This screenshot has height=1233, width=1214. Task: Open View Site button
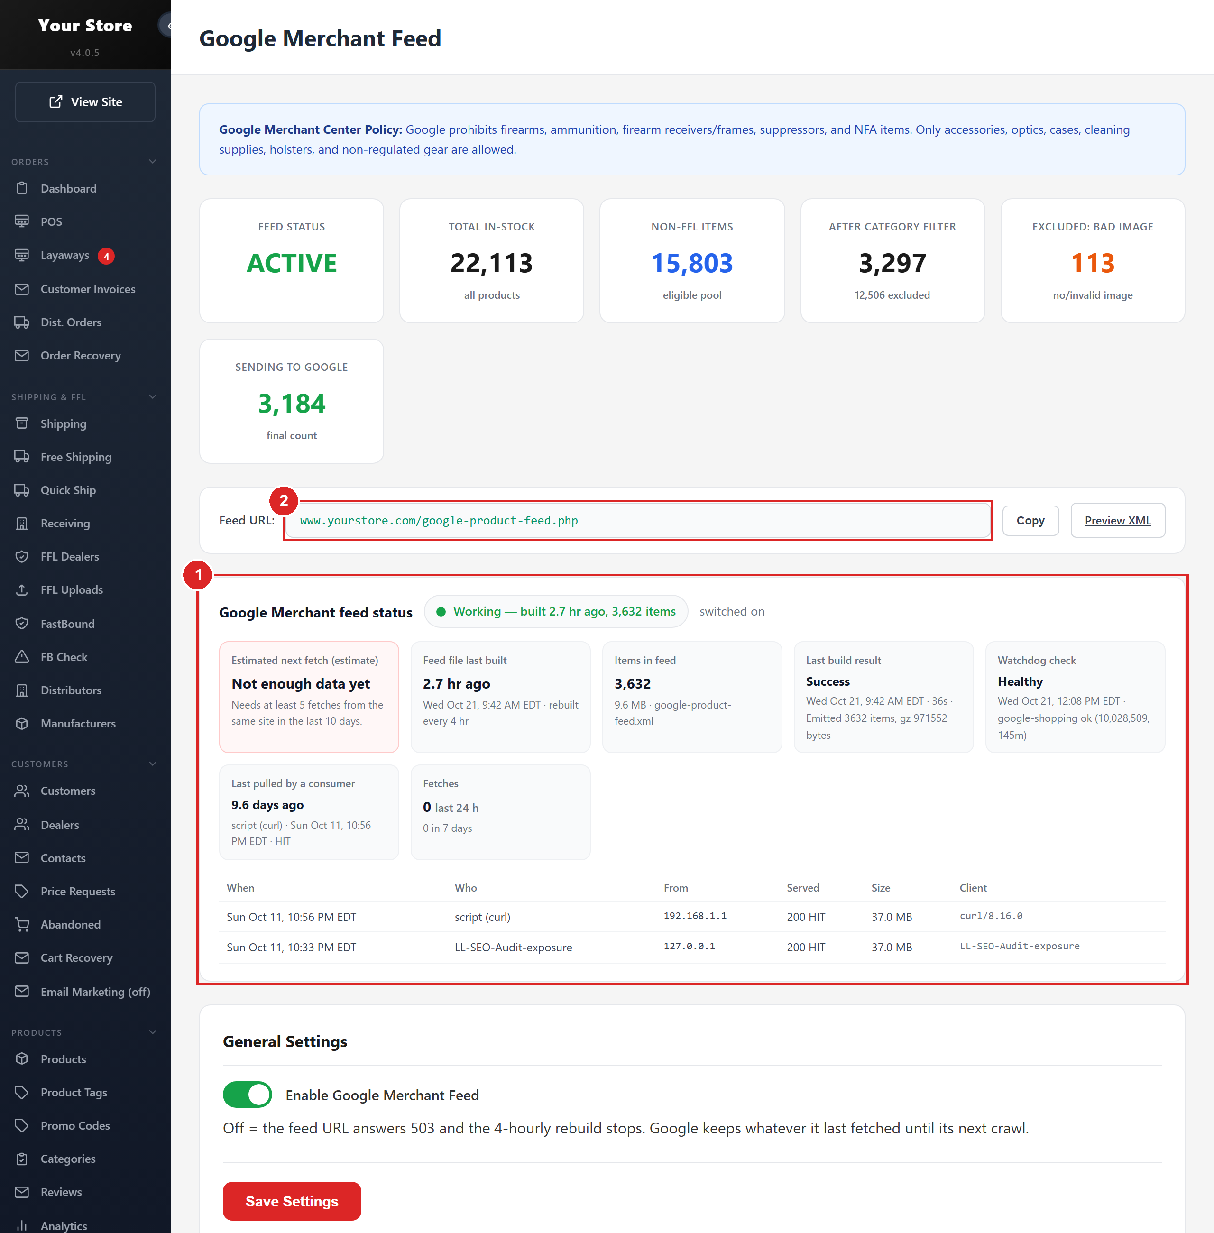pyautogui.click(x=85, y=101)
